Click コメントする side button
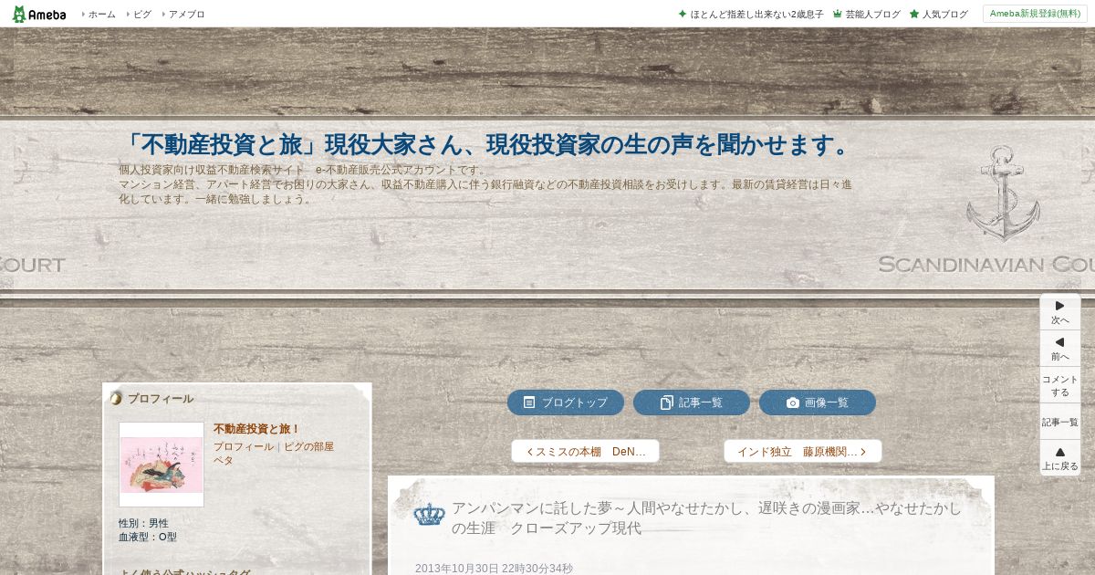Viewport: 1095px width, 575px height. pos(1060,385)
